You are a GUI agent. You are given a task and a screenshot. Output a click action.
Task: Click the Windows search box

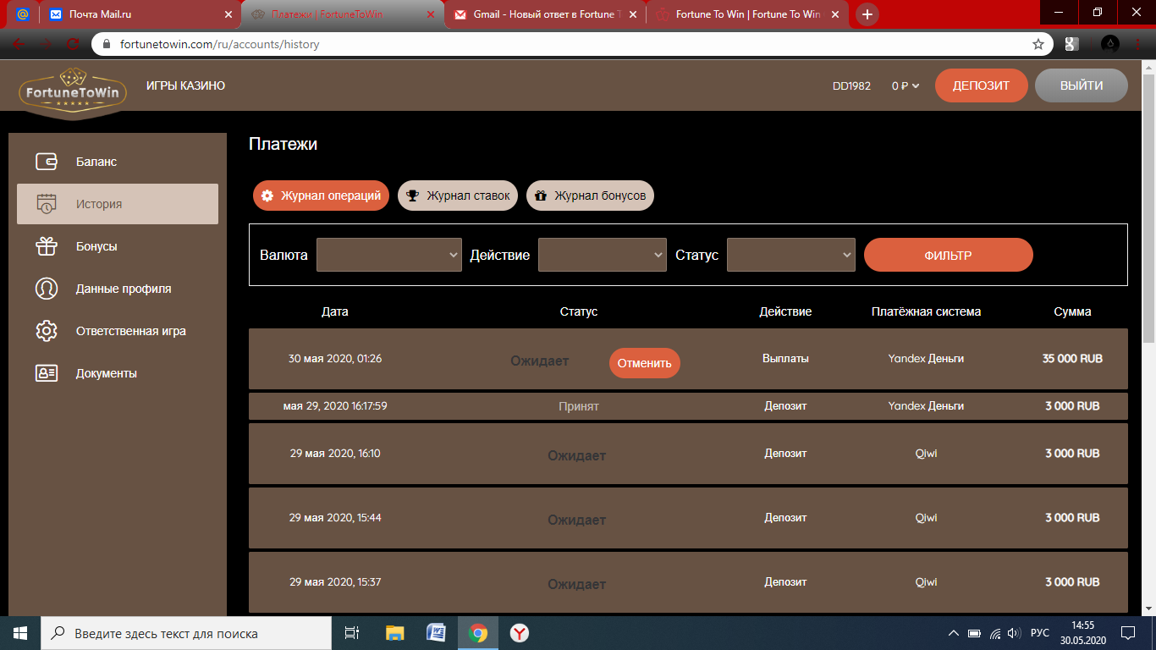(186, 633)
